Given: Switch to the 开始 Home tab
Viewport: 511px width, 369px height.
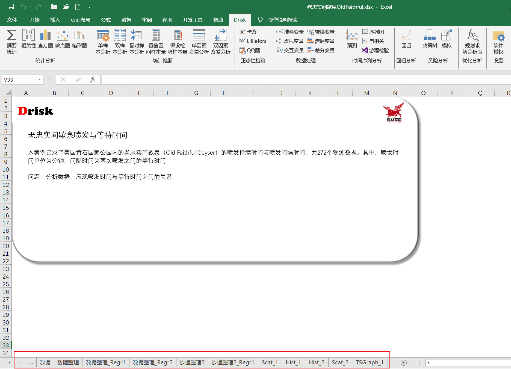Looking at the screenshot, I should point(35,20).
